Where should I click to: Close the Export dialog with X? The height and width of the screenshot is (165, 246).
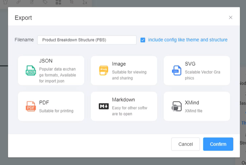(230, 18)
